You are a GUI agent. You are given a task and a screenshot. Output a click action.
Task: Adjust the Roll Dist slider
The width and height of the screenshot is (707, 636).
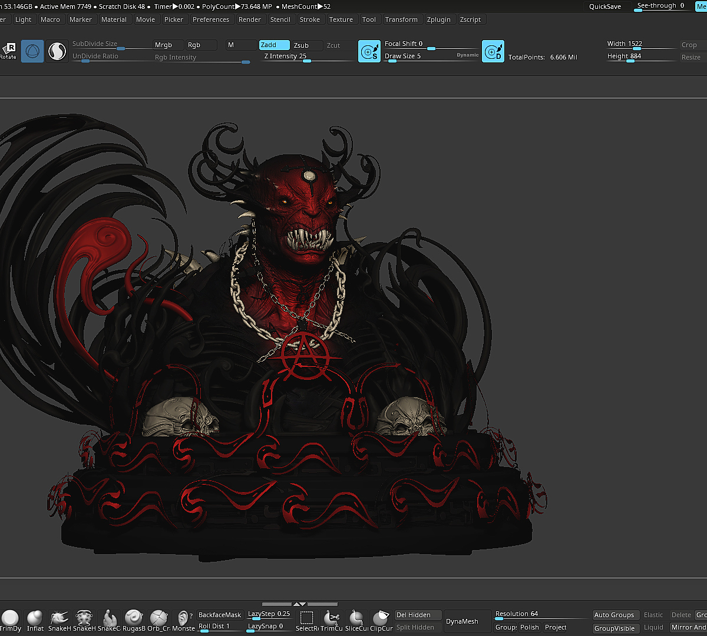point(220,627)
